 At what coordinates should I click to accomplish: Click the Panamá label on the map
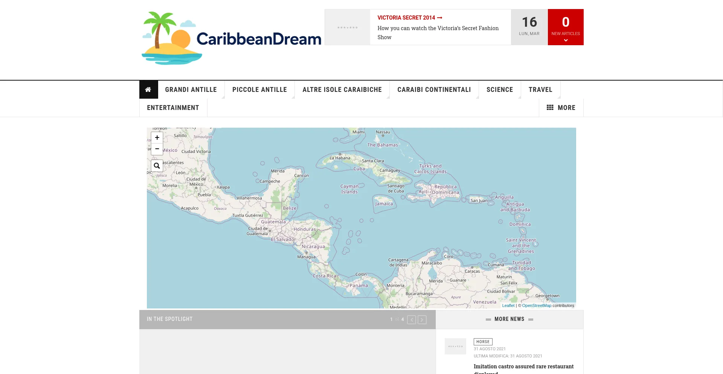coord(359,285)
